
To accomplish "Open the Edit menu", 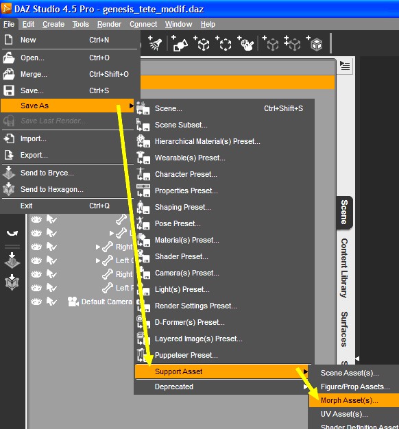I will tap(29, 25).
